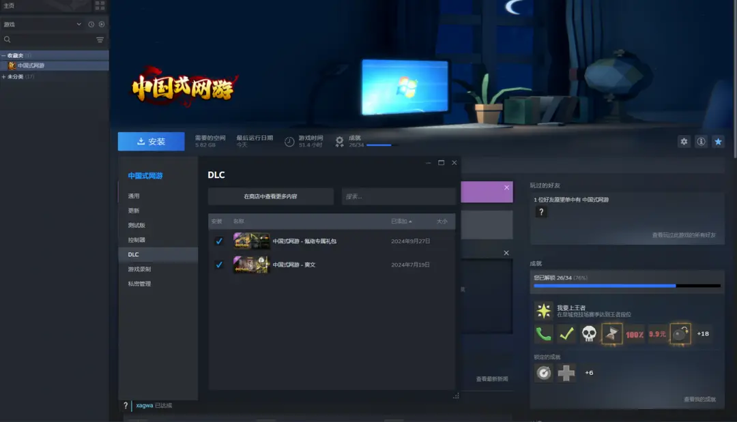The image size is (737, 422).
Task: Click the bomb achievement icon
Action: coord(680,334)
